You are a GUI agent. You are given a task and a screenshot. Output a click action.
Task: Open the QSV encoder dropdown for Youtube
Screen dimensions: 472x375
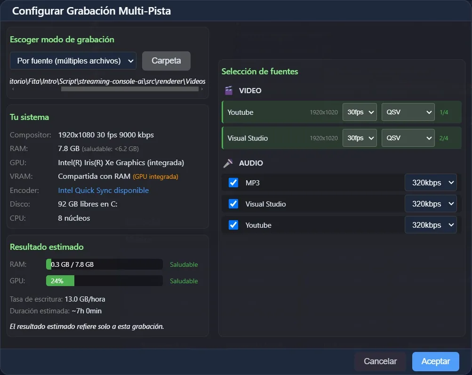click(408, 112)
